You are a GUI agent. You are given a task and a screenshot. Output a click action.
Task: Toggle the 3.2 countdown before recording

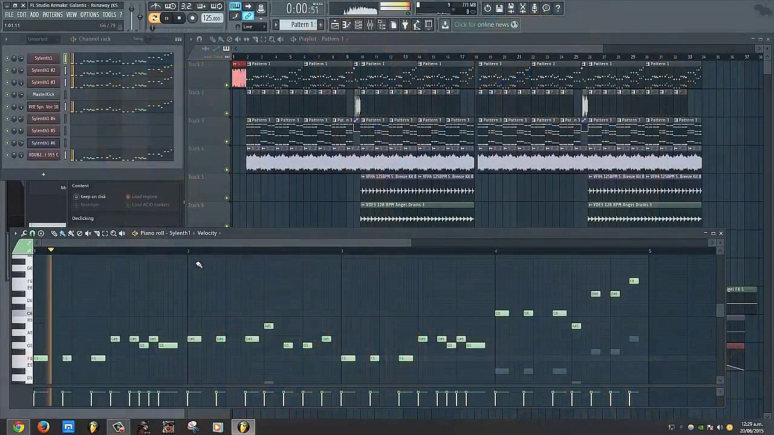[x=186, y=7]
